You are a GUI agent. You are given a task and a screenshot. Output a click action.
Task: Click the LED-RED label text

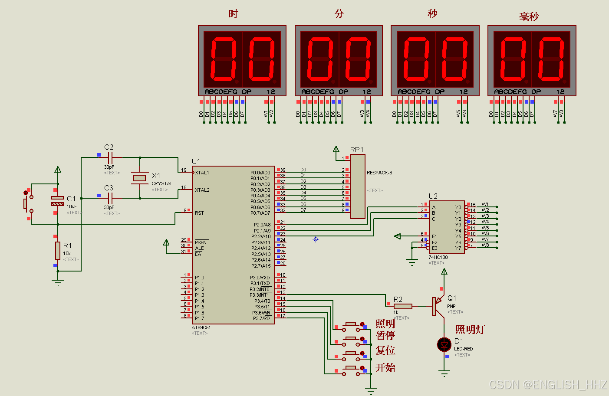coord(463,349)
